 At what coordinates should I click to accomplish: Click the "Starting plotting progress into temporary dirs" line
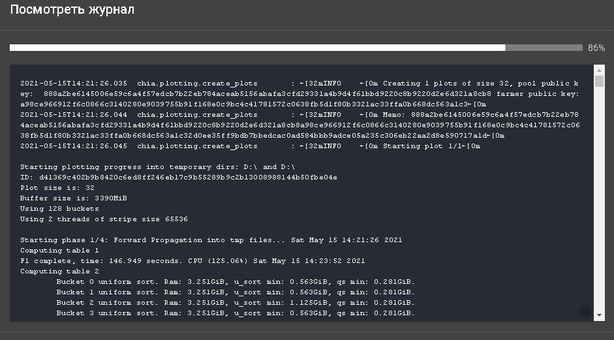point(149,167)
